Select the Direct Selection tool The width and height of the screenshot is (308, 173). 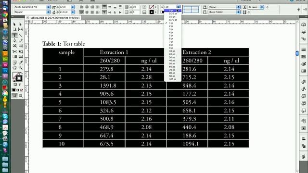pos(20,25)
